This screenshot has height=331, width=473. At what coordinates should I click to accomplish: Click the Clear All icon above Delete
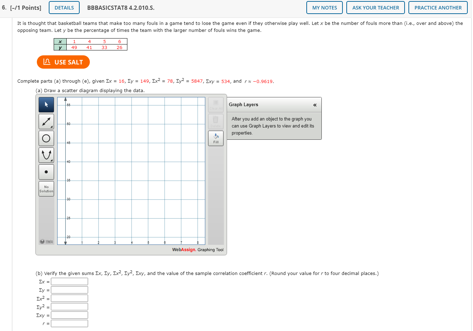[x=215, y=104]
